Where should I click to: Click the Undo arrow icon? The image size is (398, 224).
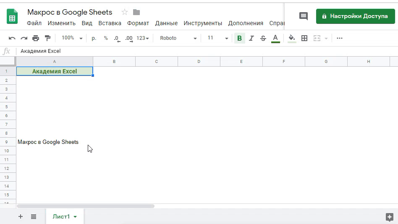point(12,38)
